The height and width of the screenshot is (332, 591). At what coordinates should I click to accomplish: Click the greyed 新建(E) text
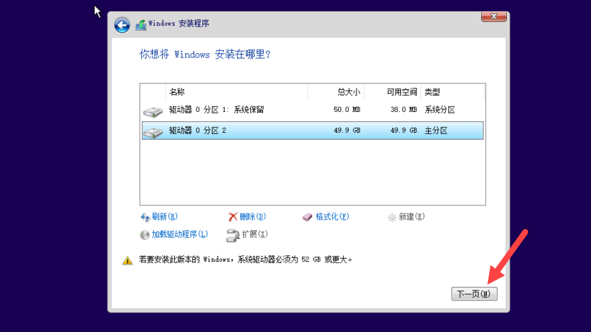click(412, 217)
